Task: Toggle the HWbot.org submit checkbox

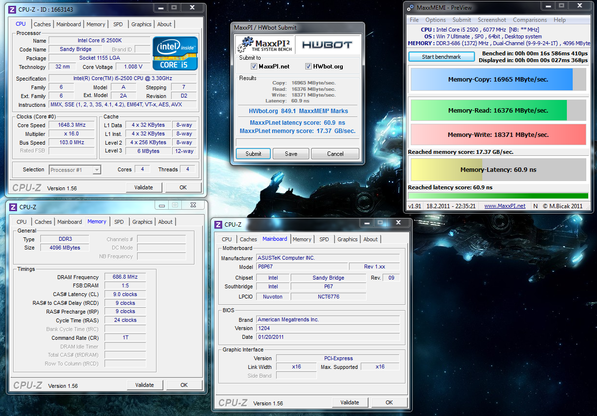Action: click(308, 67)
